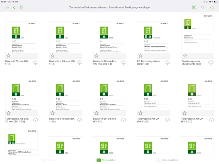Download Fenstersysteme Statikwerte [BK]
The width and height of the screenshot is (219, 164).
tap(211, 63)
